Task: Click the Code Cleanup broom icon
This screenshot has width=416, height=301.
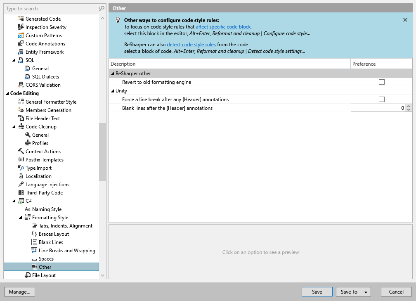Action: coord(21,126)
